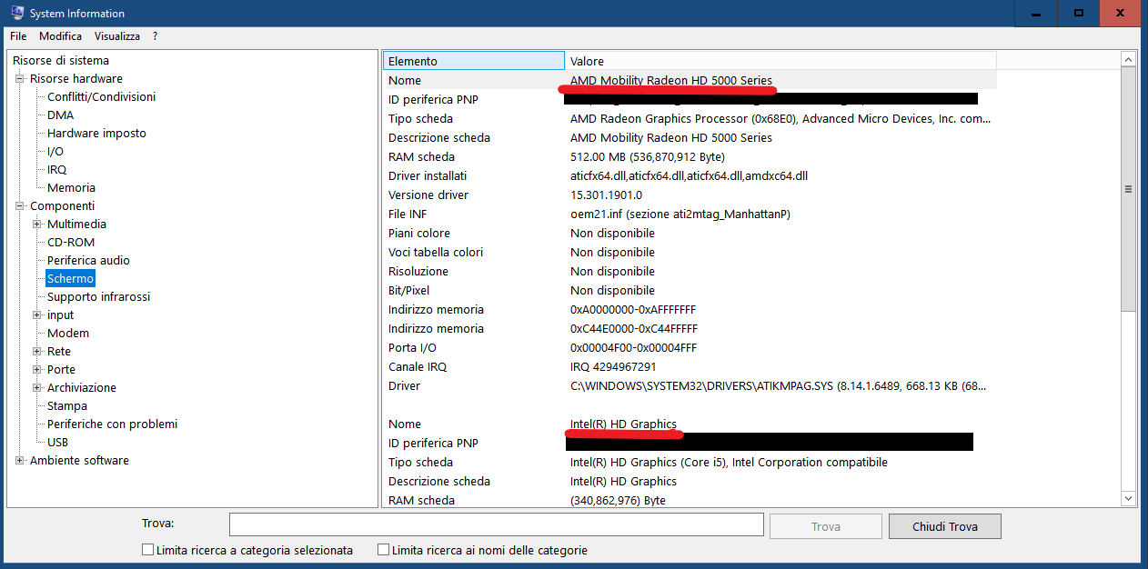Open the Modifica menu
Image resolution: width=1148 pixels, height=569 pixels.
click(x=60, y=36)
